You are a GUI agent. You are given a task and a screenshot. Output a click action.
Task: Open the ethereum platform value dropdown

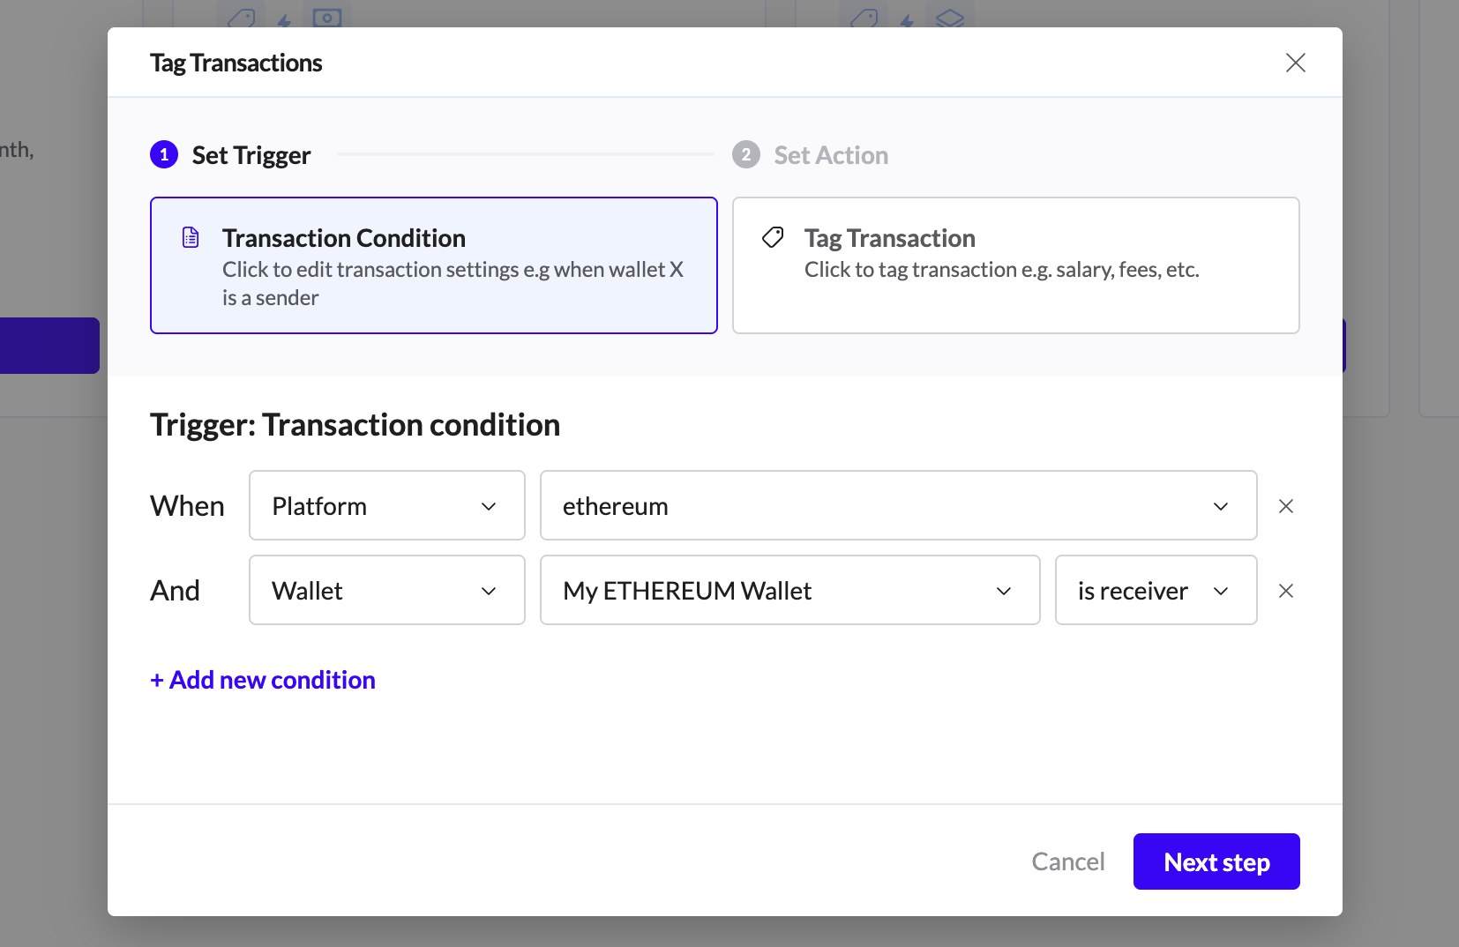pos(898,505)
